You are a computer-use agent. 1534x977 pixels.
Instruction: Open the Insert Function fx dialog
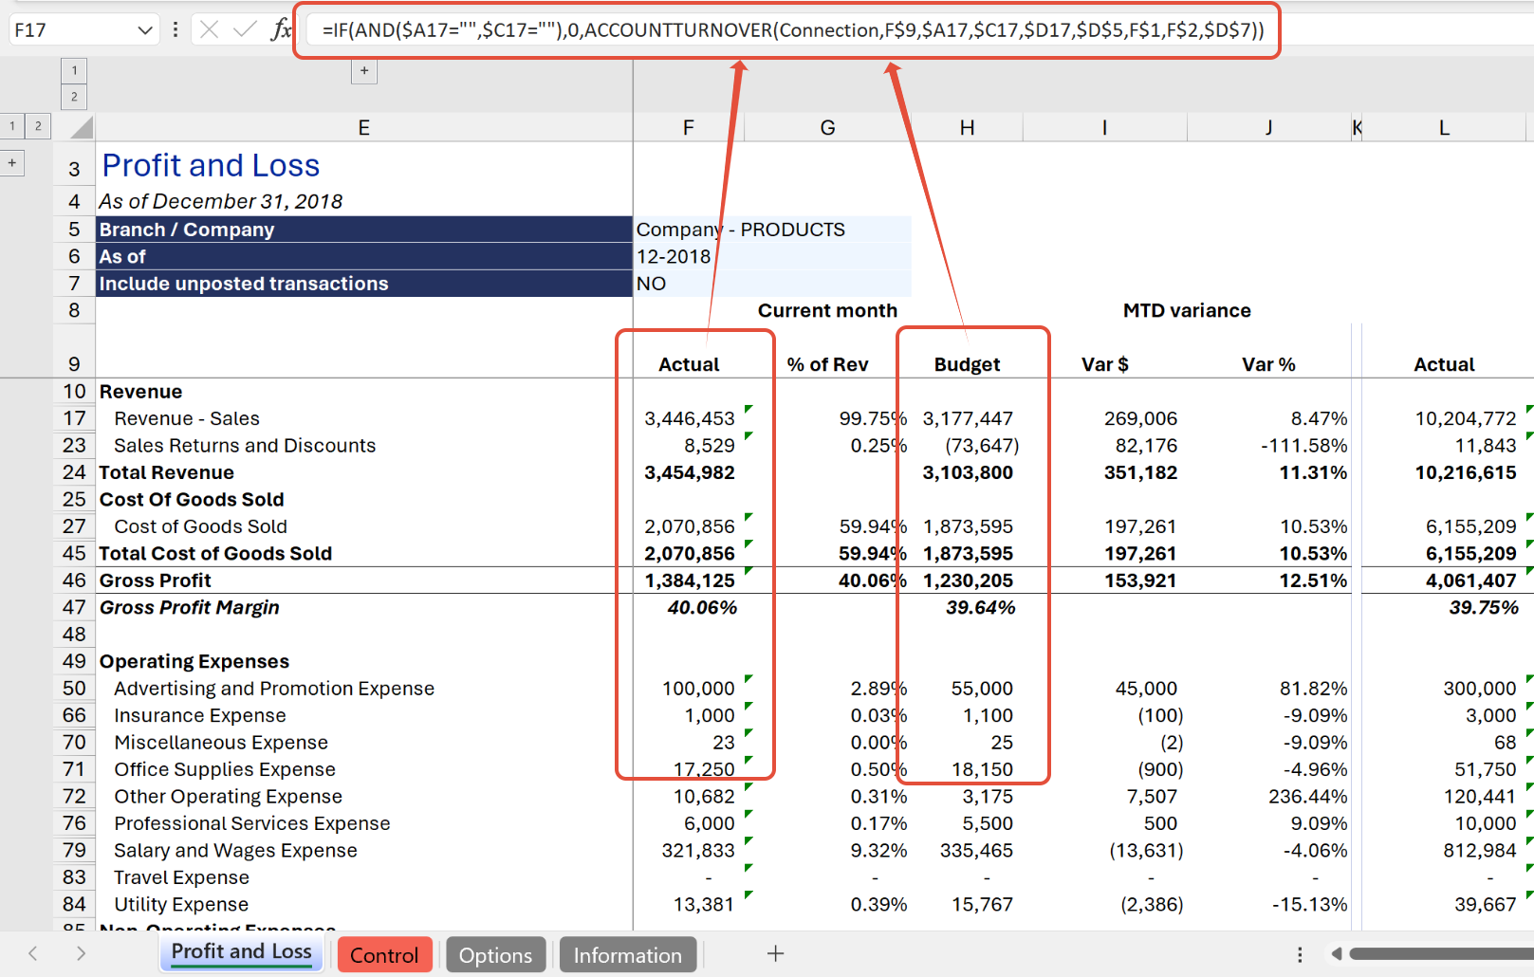281,30
